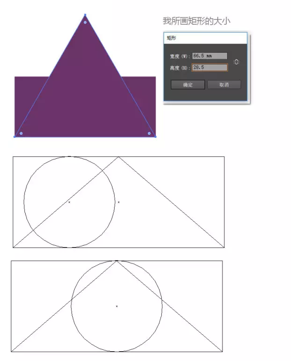Click the 高度 (H) label
This screenshot has width=291, height=361.
pos(180,68)
